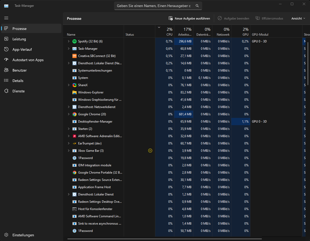Click the EarTrumpet (dev) icon
The width and height of the screenshot is (310, 241).
[x=74, y=143]
